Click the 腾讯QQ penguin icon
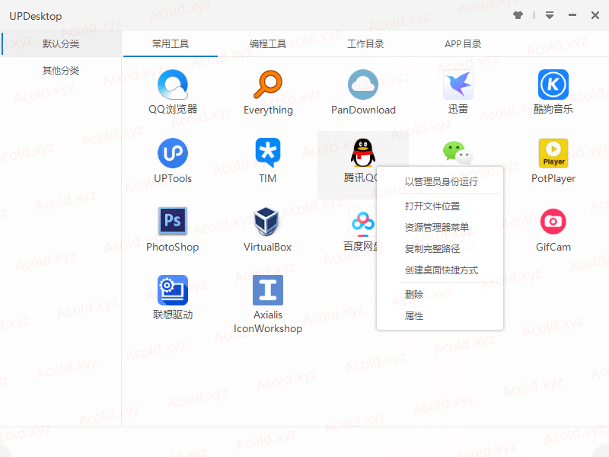The image size is (609, 457). [363, 153]
